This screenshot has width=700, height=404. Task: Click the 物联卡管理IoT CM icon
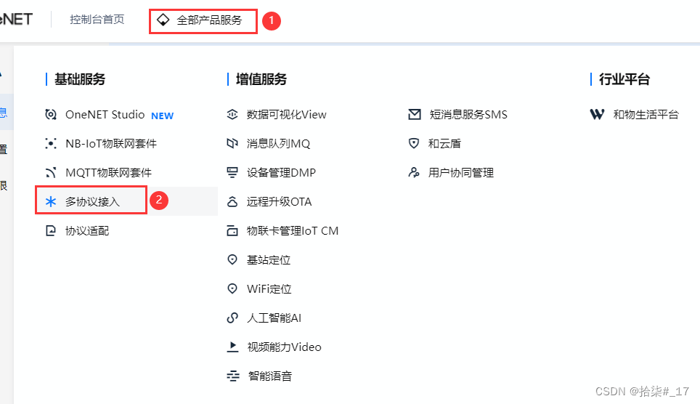[x=232, y=230]
